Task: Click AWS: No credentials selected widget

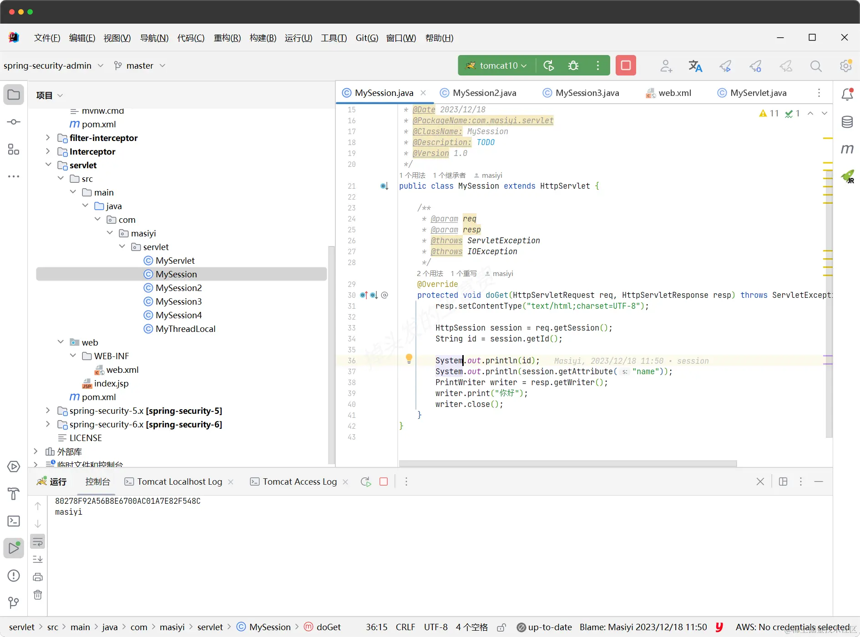Action: (793, 627)
